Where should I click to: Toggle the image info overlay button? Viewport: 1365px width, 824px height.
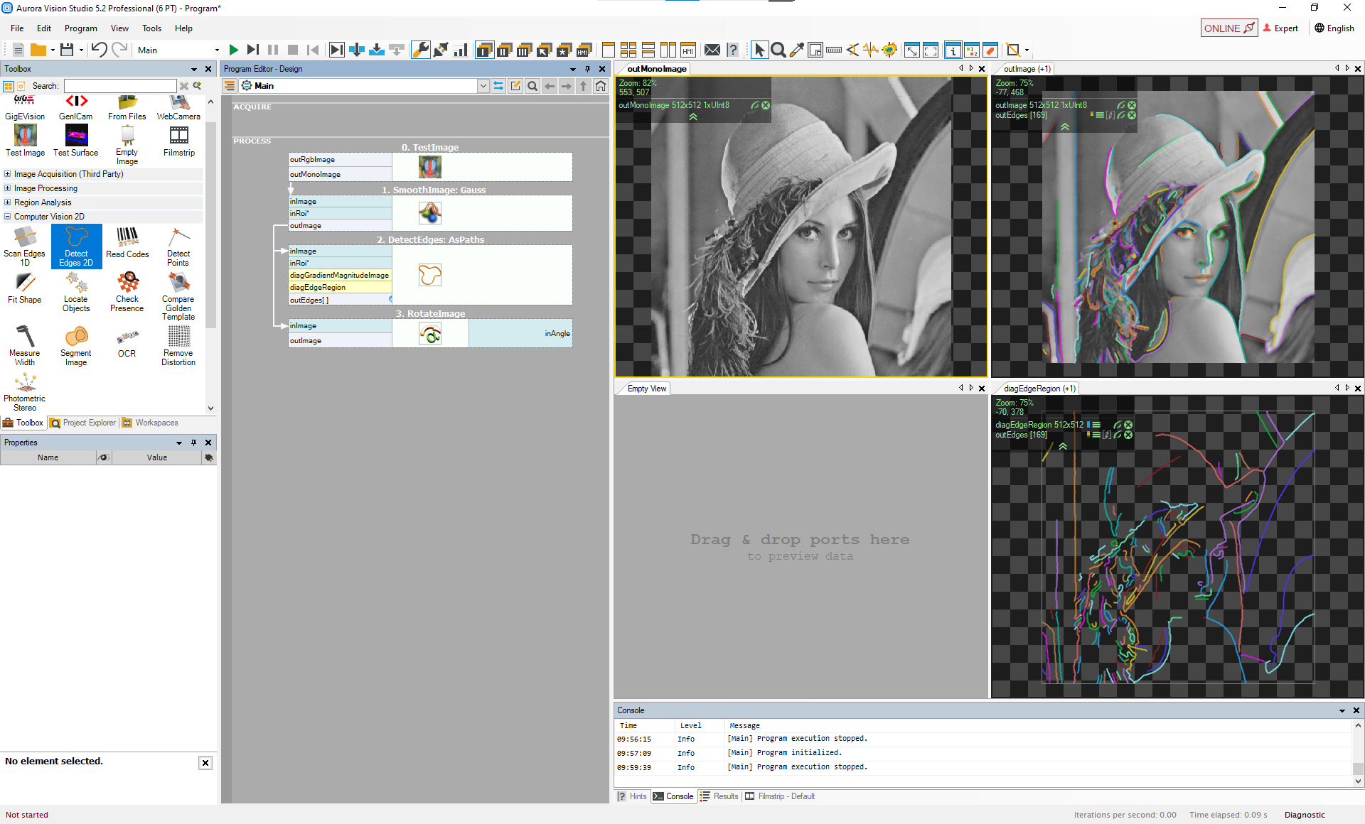953,50
